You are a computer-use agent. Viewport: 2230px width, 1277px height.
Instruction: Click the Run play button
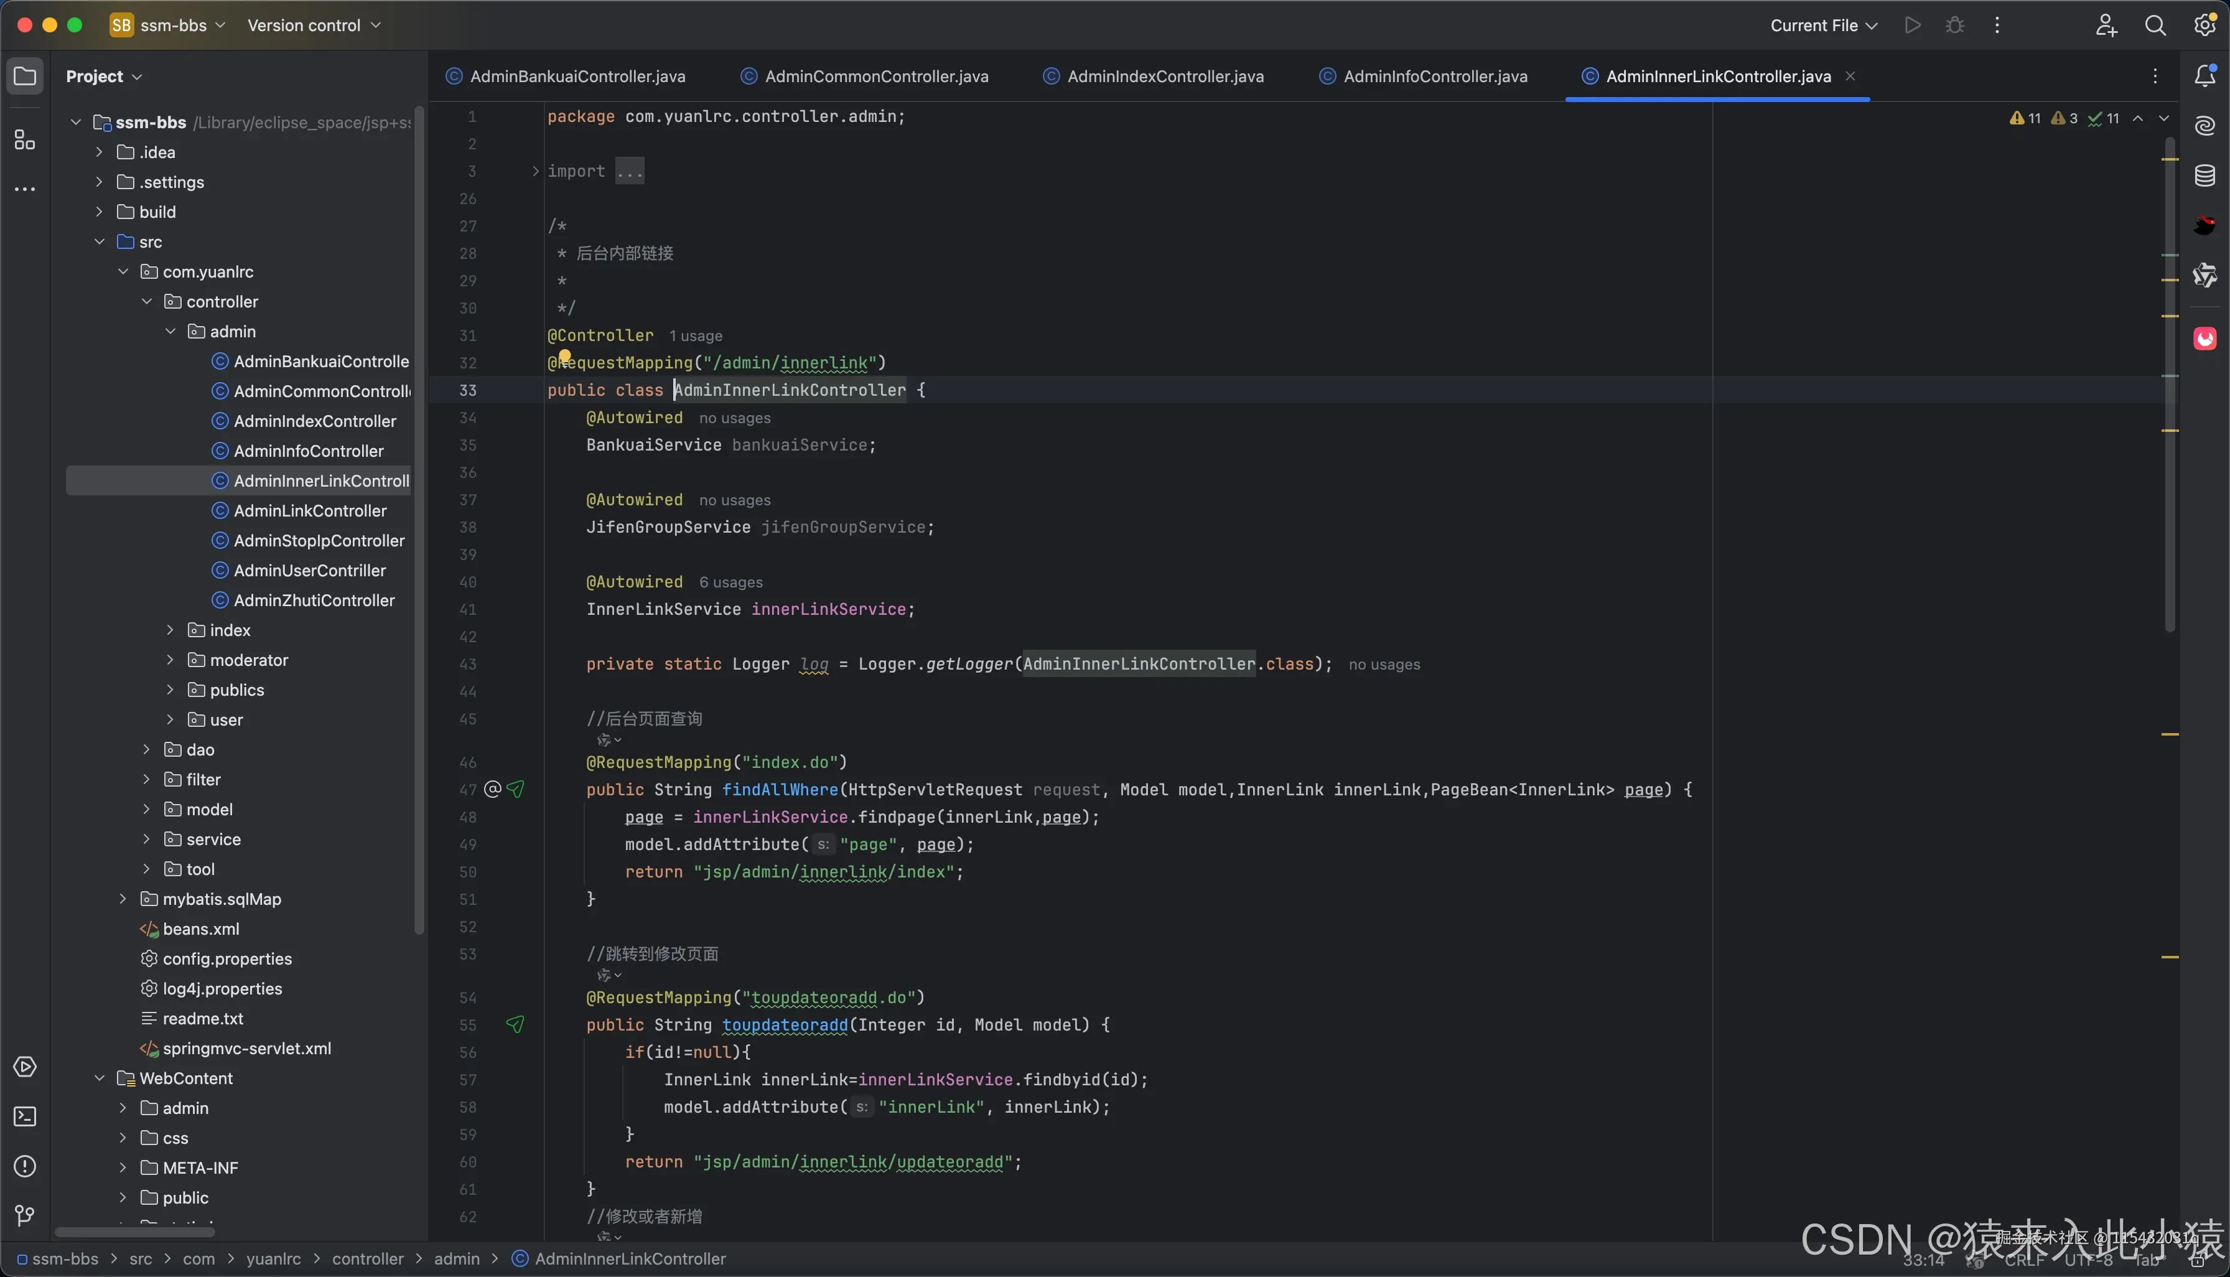point(1913,26)
